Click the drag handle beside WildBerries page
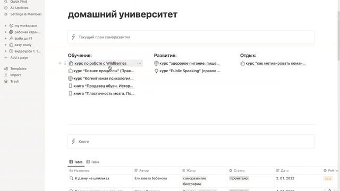This screenshot has width=340, height=191. tap(65, 63)
